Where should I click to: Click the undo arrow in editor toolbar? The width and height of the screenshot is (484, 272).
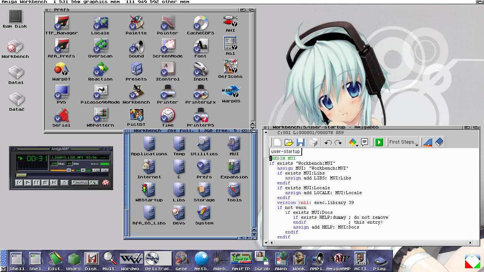click(328, 142)
